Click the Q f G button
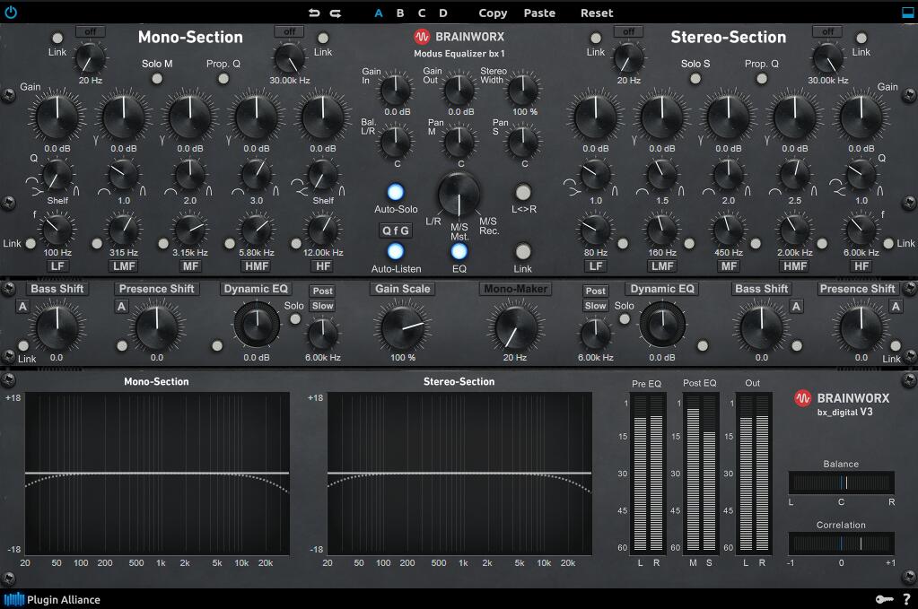This screenshot has width=918, height=609. click(x=395, y=231)
